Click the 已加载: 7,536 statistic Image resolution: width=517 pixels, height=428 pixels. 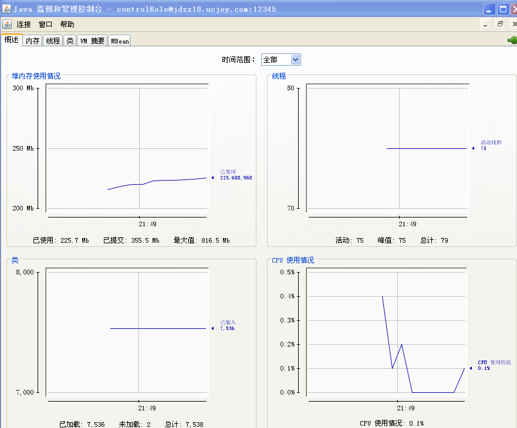click(x=82, y=424)
